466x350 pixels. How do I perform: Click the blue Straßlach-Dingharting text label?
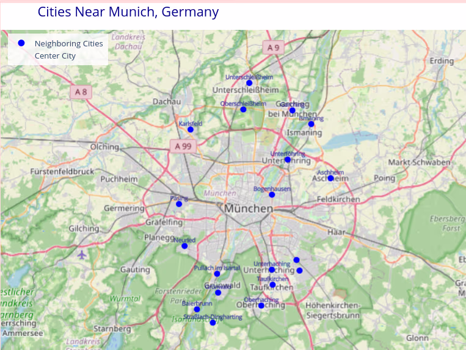coord(213,317)
